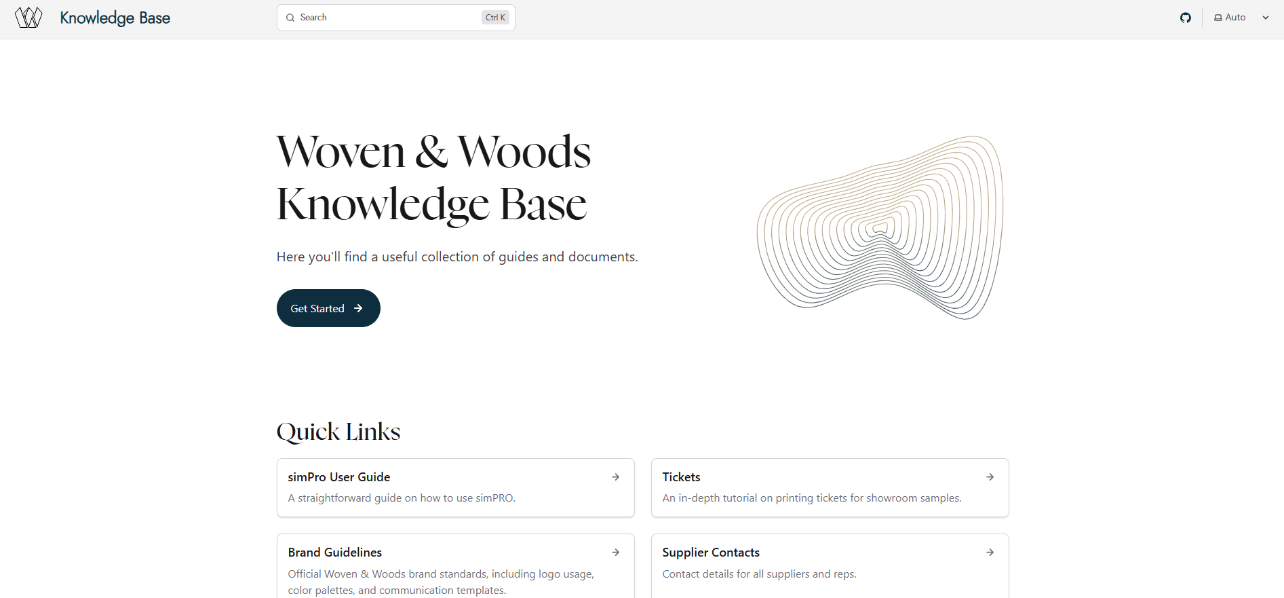Click the 'Quick Links' heading
Screen dimensions: 1284x598
[x=338, y=432]
